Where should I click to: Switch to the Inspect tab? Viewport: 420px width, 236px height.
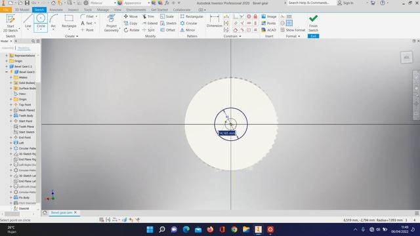click(73, 10)
